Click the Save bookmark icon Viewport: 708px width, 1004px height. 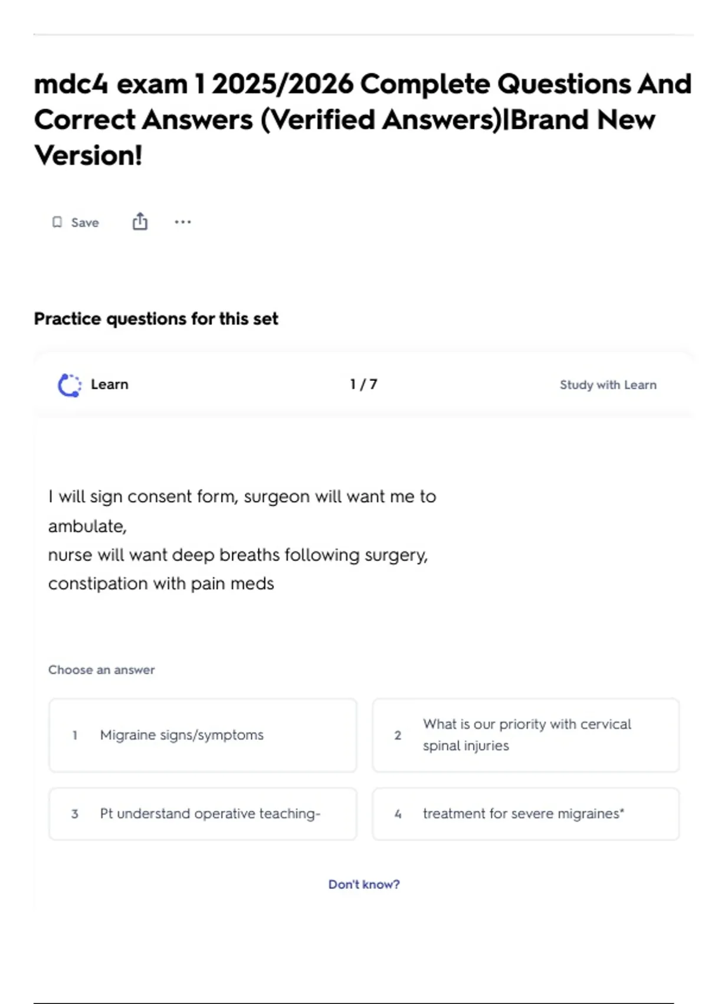tap(57, 222)
